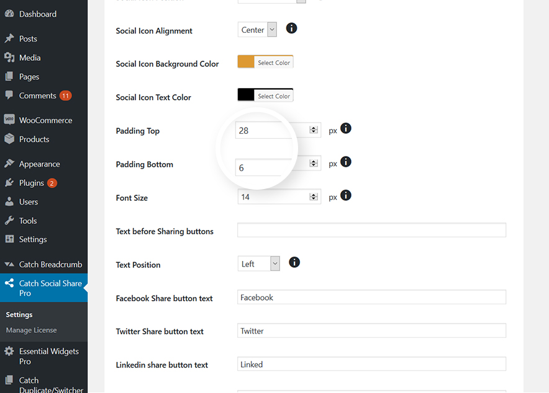Click the Facebook Share button text field
Image resolution: width=549 pixels, height=393 pixels.
(x=371, y=297)
